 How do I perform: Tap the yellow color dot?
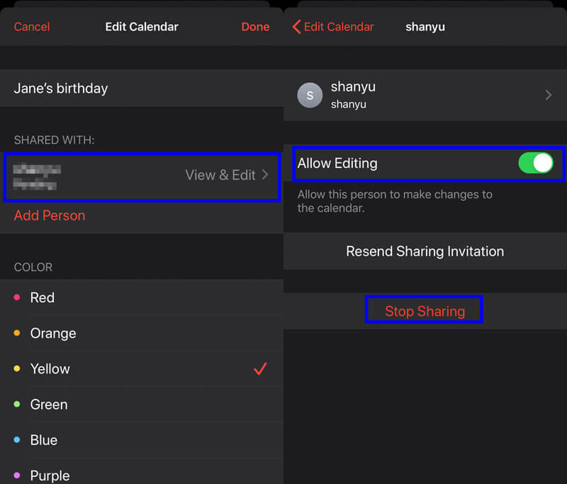point(16,368)
